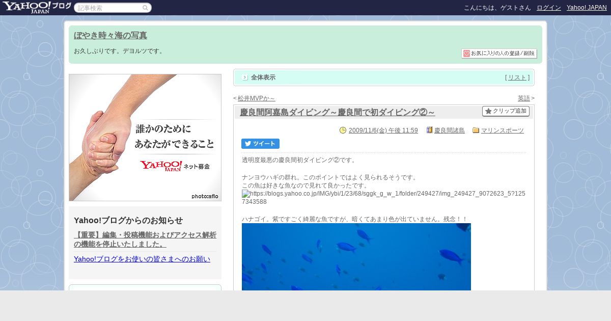Open the リスト link
This screenshot has width=611, height=321.
[517, 77]
